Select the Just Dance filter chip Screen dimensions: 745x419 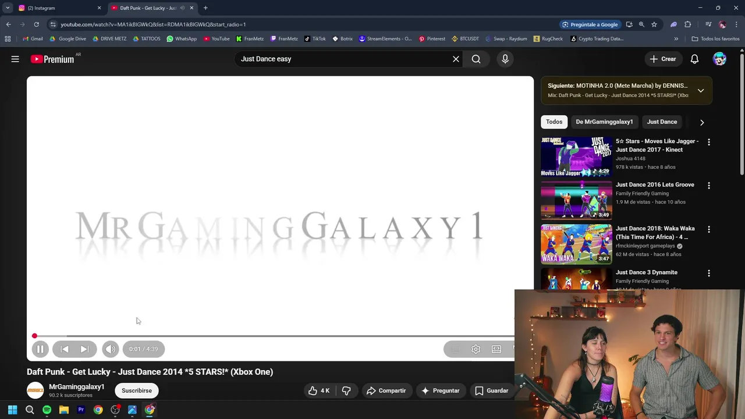tap(662, 122)
